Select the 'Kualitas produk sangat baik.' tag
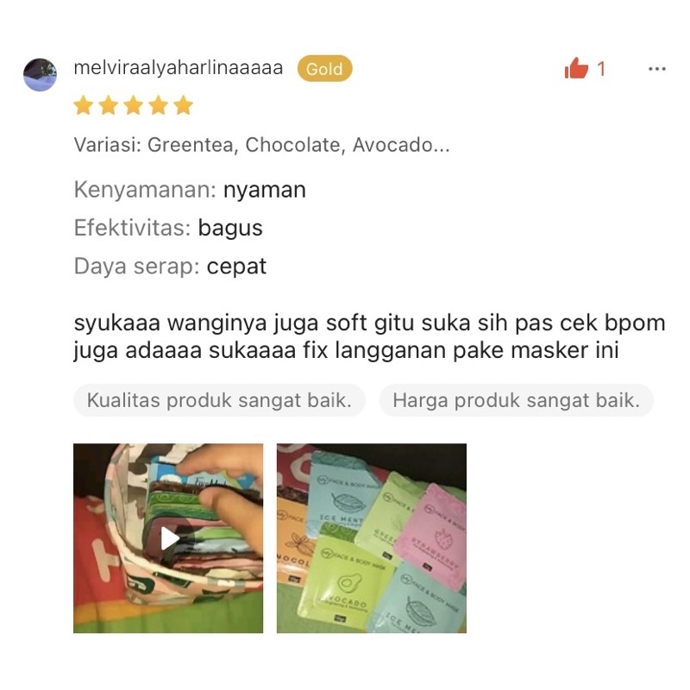690x690 pixels. pyautogui.click(x=219, y=400)
